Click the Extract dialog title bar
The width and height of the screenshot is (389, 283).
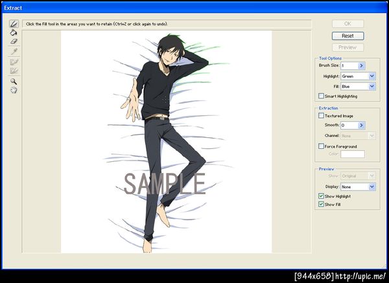(194, 8)
